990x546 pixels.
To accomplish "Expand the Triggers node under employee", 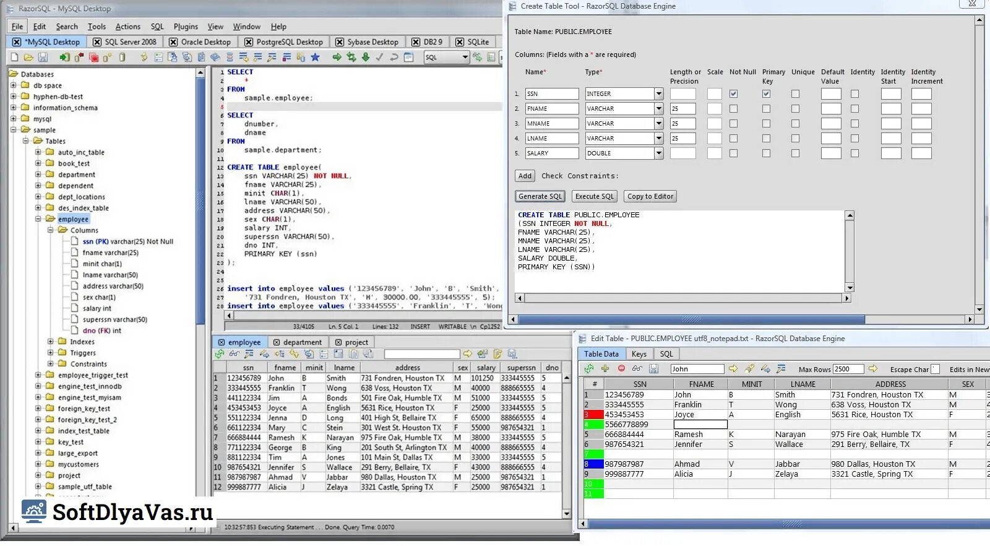I will pyautogui.click(x=50, y=353).
